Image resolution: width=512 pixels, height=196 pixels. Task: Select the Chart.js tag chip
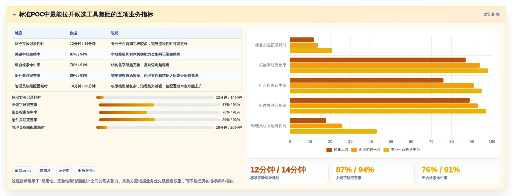click(23, 171)
